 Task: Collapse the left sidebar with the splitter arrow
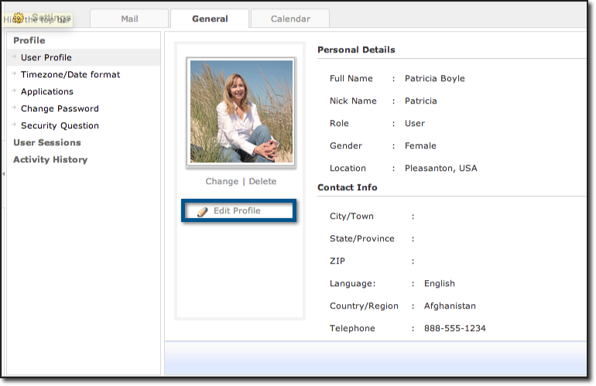click(3, 174)
